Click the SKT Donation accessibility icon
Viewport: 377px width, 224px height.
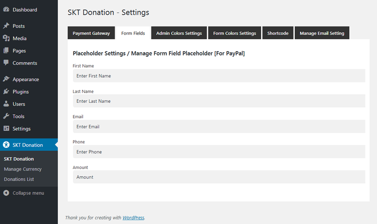(x=6, y=145)
